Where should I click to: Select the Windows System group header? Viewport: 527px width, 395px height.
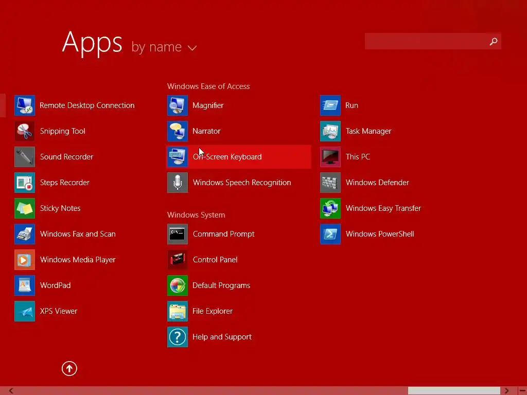point(196,215)
